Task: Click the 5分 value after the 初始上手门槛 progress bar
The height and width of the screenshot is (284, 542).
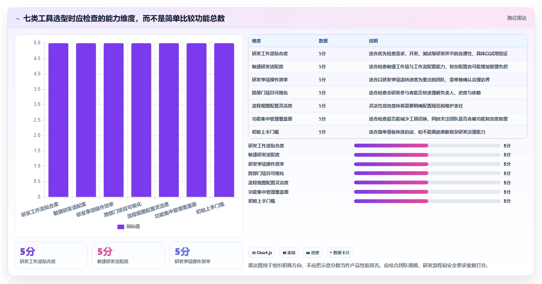Action: (507, 201)
